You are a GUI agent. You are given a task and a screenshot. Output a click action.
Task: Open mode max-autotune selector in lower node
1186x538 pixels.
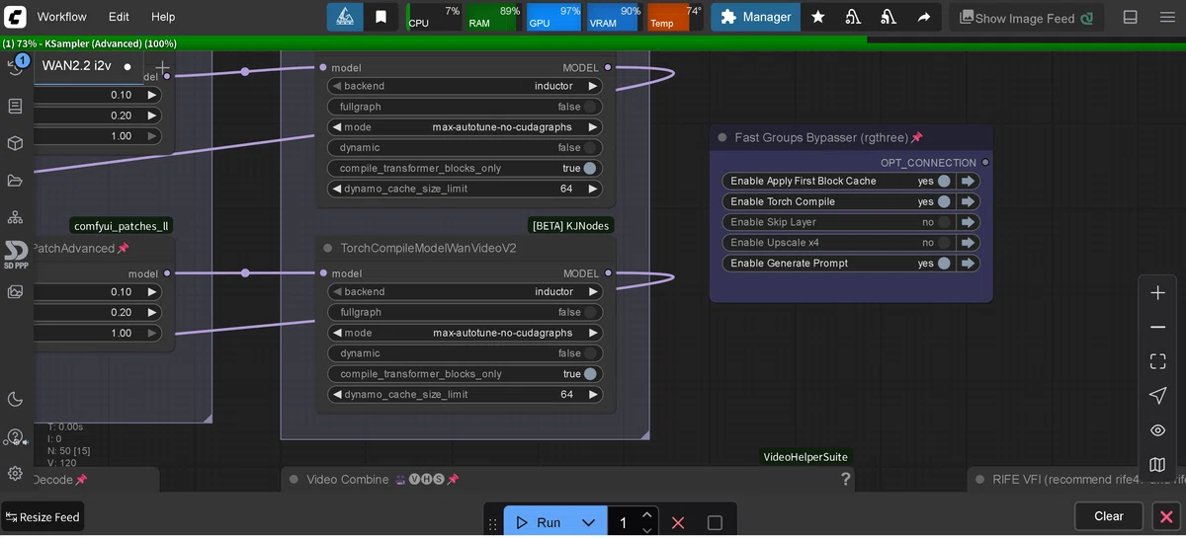click(x=465, y=333)
